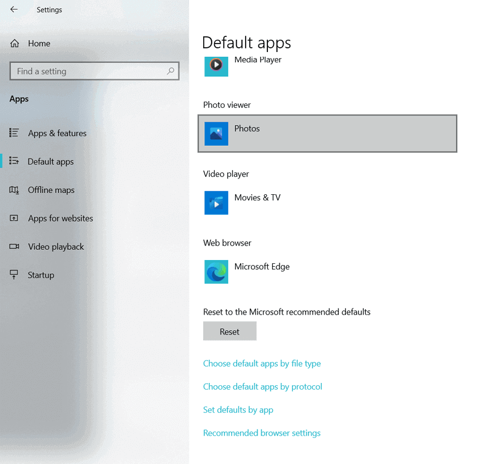Click the Movies & TV app icon
Image resolution: width=502 pixels, height=464 pixels.
[x=216, y=203]
